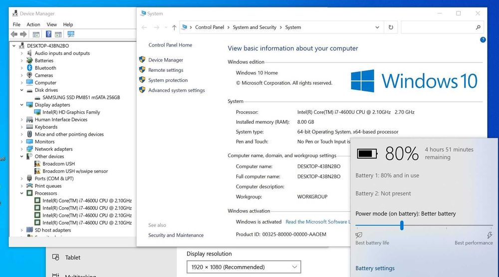Image resolution: width=499 pixels, height=277 pixels.
Task: Expand the Monitors node
Action: point(21,141)
